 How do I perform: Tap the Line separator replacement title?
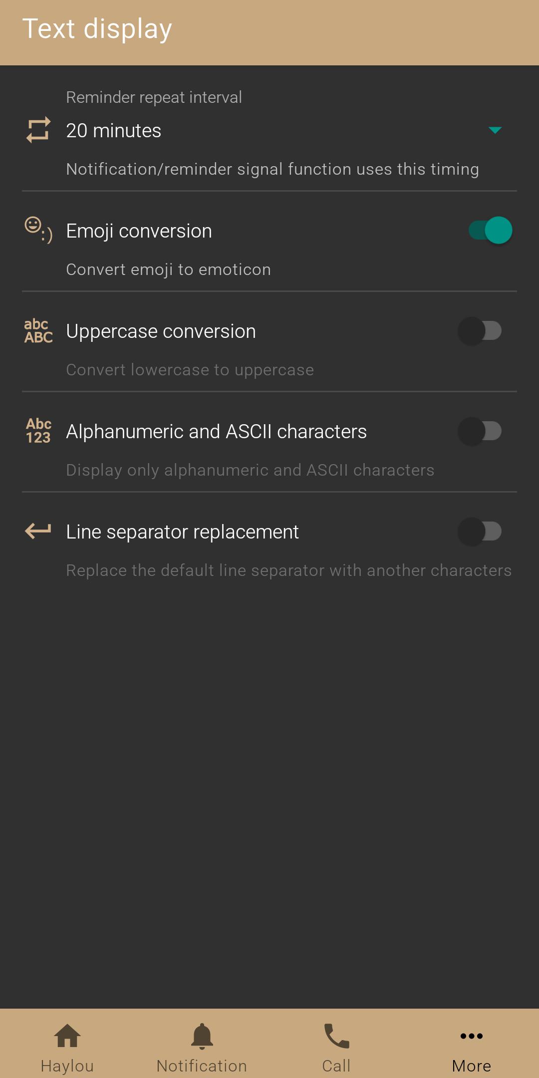pos(183,532)
